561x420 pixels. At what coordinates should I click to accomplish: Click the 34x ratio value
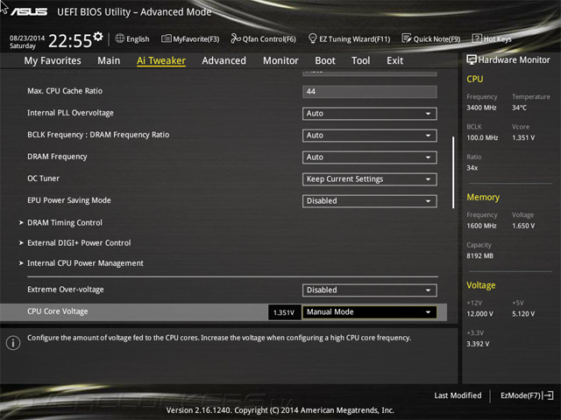(x=472, y=167)
